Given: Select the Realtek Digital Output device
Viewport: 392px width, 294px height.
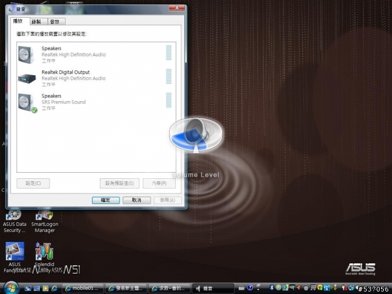Looking at the screenshot, I should [x=96, y=78].
